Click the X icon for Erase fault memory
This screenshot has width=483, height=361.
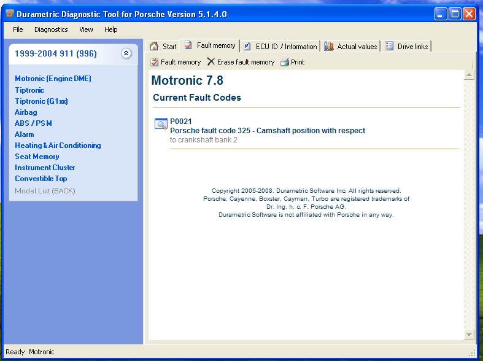211,61
